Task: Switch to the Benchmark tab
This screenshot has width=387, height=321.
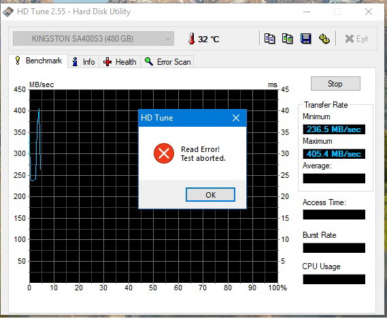Action: (x=38, y=61)
